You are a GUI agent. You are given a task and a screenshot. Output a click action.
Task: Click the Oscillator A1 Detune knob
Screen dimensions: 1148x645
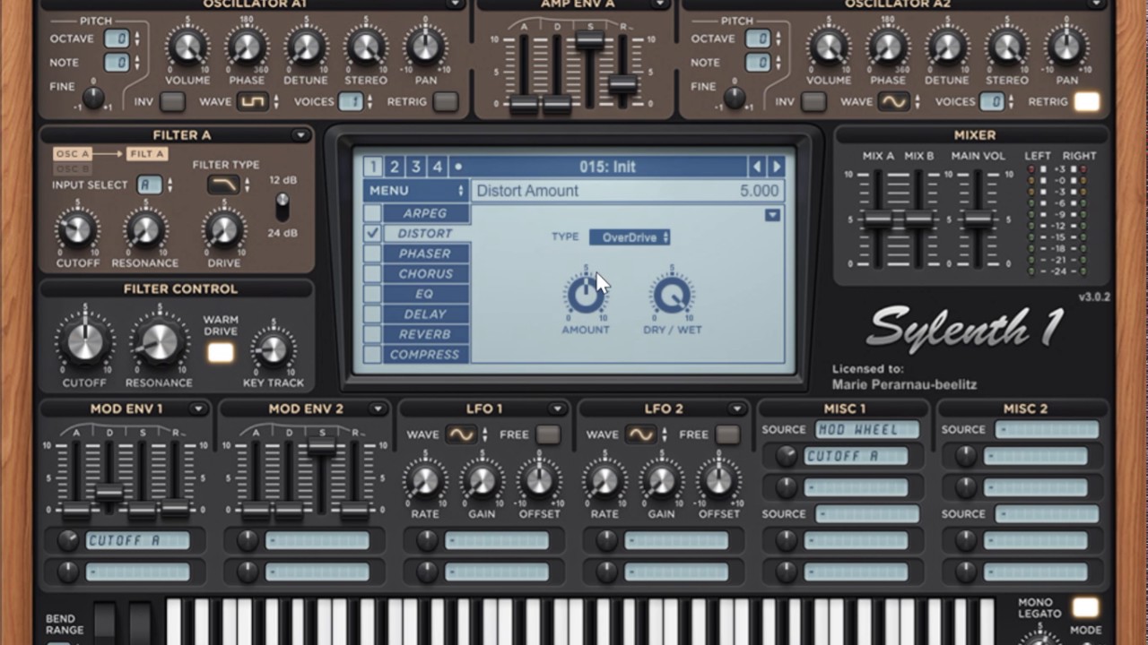click(306, 47)
